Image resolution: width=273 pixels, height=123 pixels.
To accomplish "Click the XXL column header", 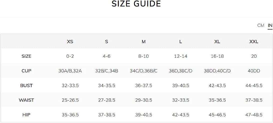I will [x=254, y=42].
